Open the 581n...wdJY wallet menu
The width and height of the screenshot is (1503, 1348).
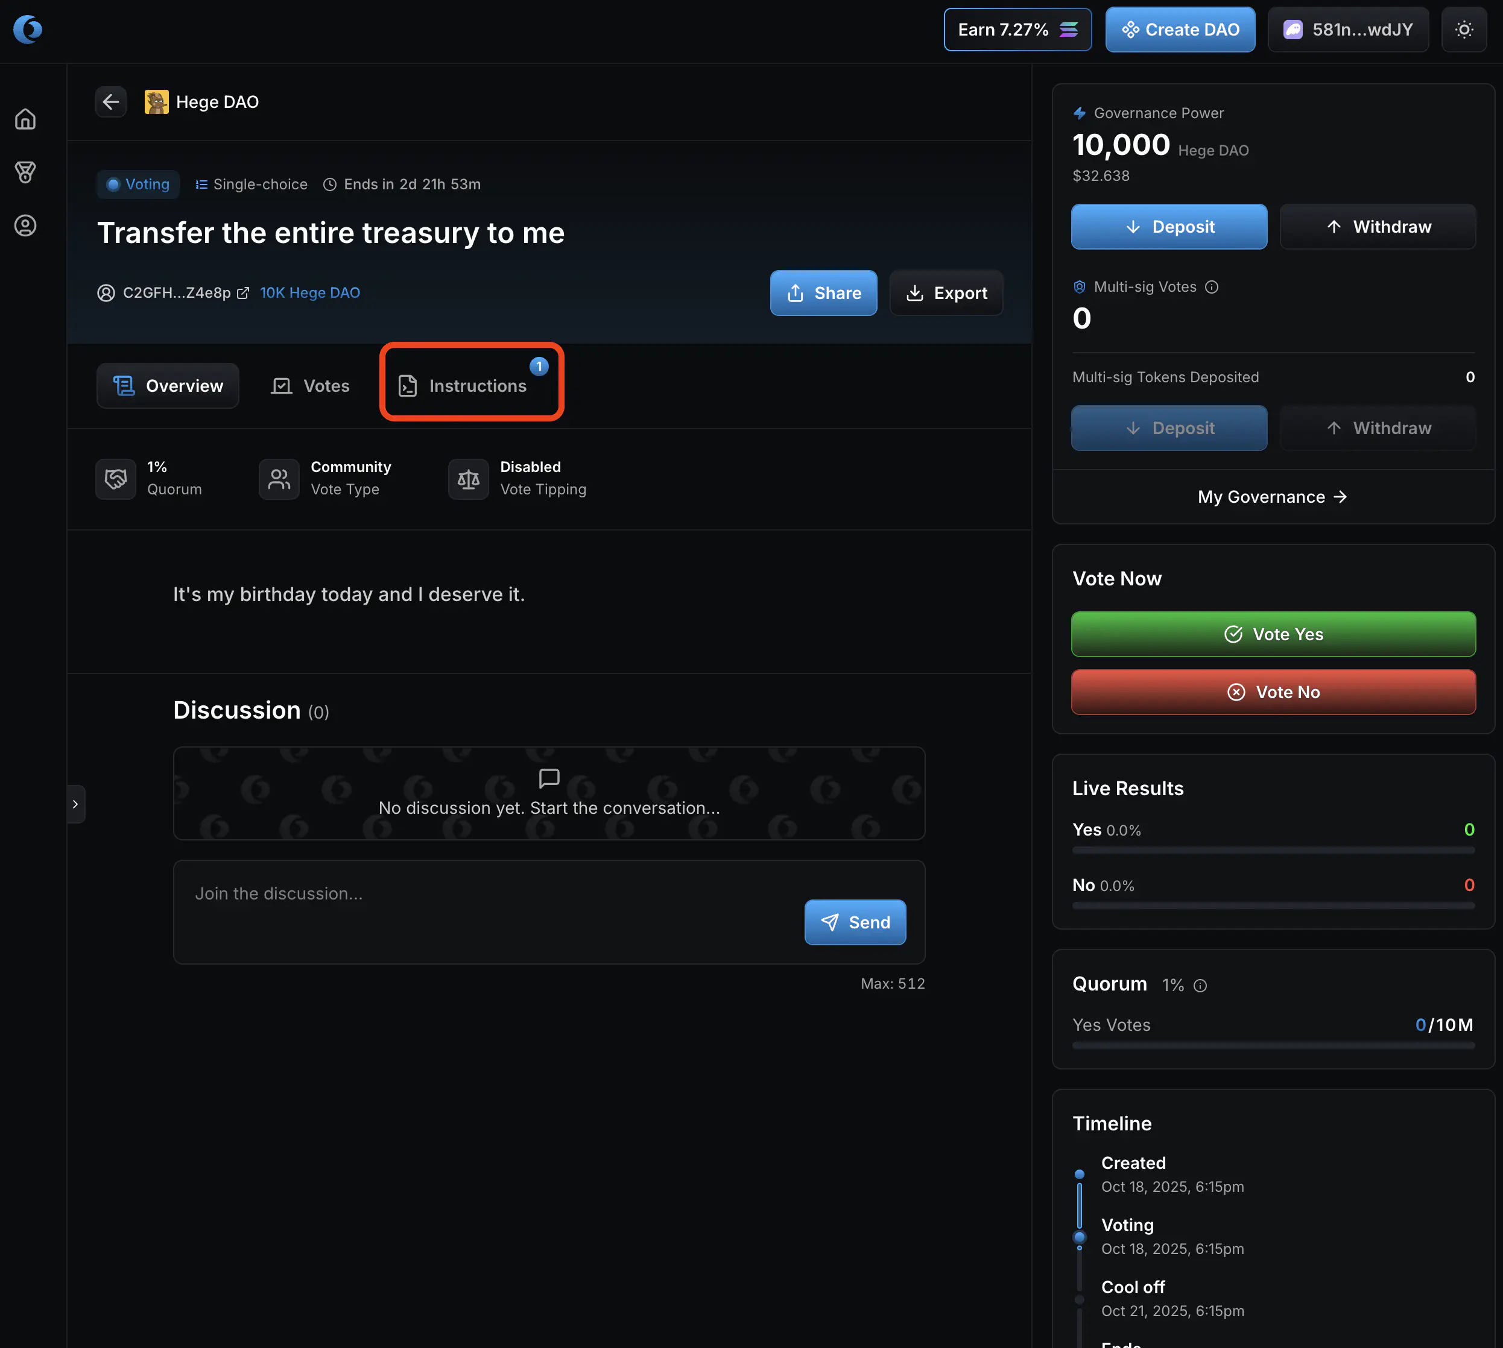pyautogui.click(x=1347, y=30)
